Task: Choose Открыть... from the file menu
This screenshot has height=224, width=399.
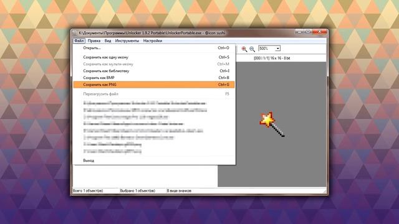Action: tap(154, 48)
